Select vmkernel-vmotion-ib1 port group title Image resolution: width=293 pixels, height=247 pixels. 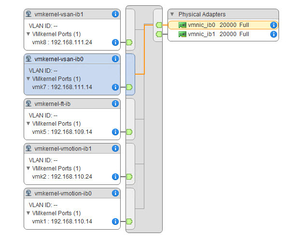click(x=63, y=148)
